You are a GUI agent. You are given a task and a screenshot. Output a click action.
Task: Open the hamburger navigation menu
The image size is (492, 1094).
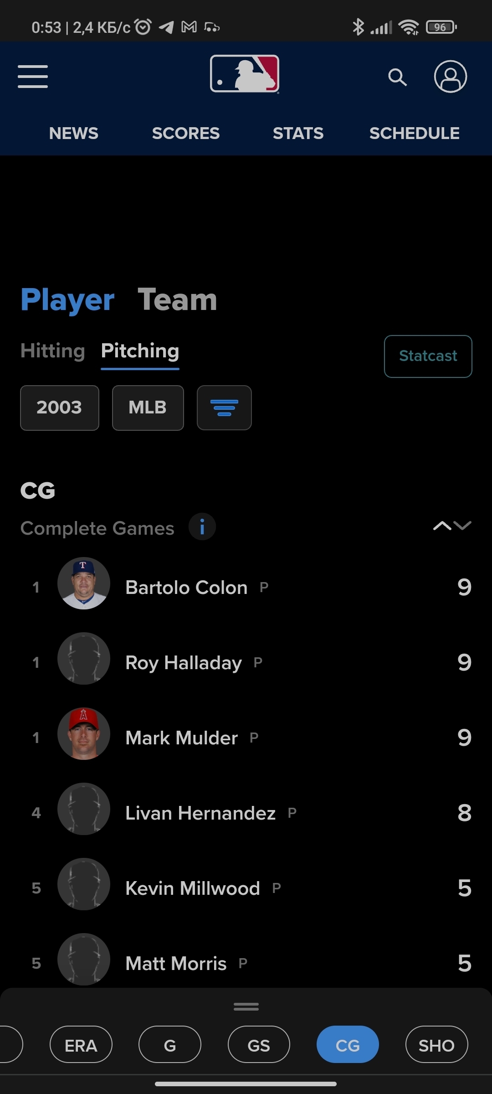[33, 76]
